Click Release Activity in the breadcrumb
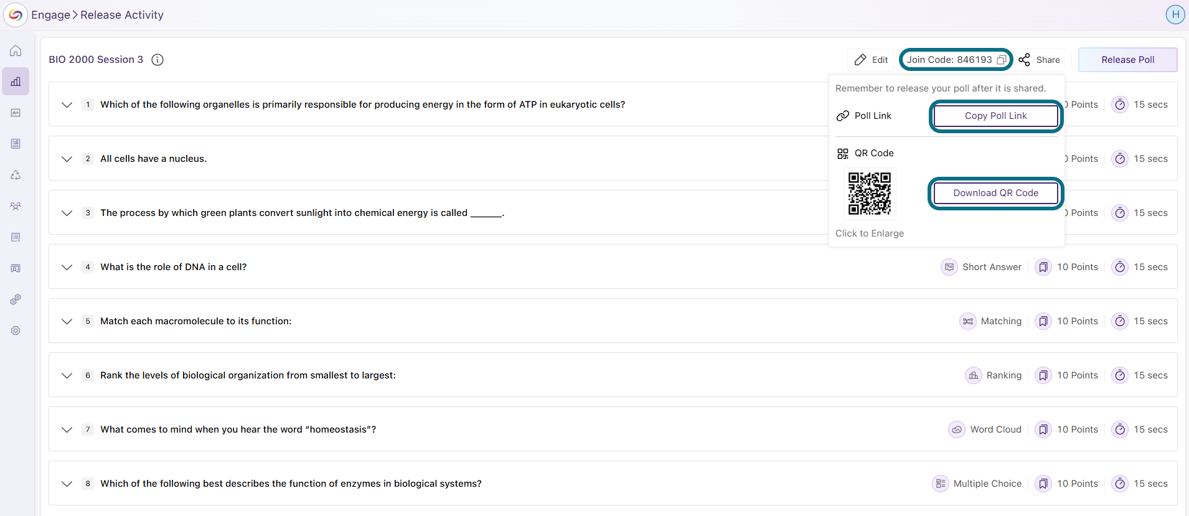Screen dimensions: 1189x516 (x=122, y=15)
